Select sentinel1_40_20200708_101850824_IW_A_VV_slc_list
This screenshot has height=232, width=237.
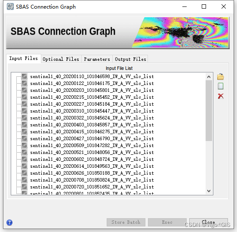click(92, 180)
